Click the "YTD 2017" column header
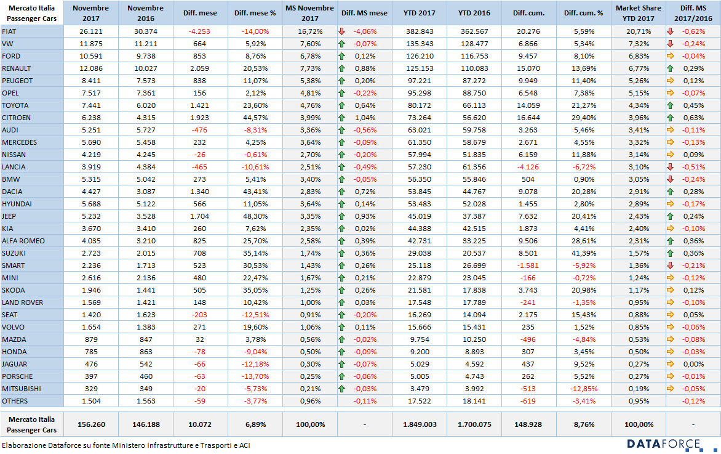This screenshot has height=454, width=721. (420, 13)
